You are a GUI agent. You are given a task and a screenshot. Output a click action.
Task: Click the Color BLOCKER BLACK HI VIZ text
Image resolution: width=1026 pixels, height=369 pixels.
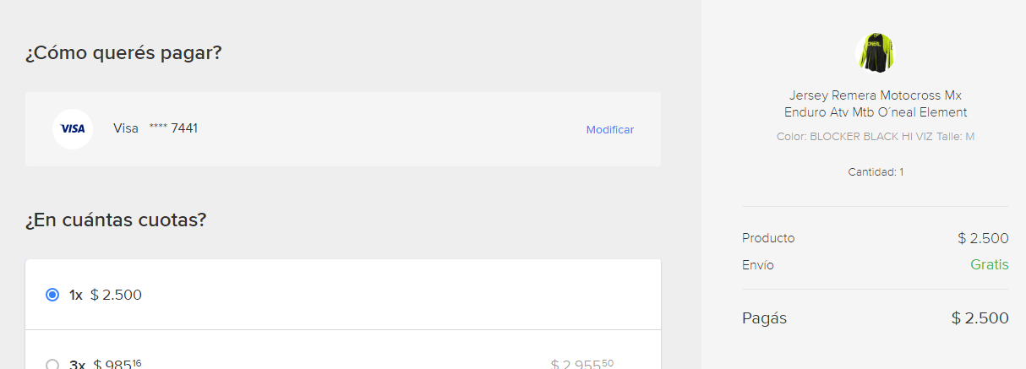click(x=855, y=136)
